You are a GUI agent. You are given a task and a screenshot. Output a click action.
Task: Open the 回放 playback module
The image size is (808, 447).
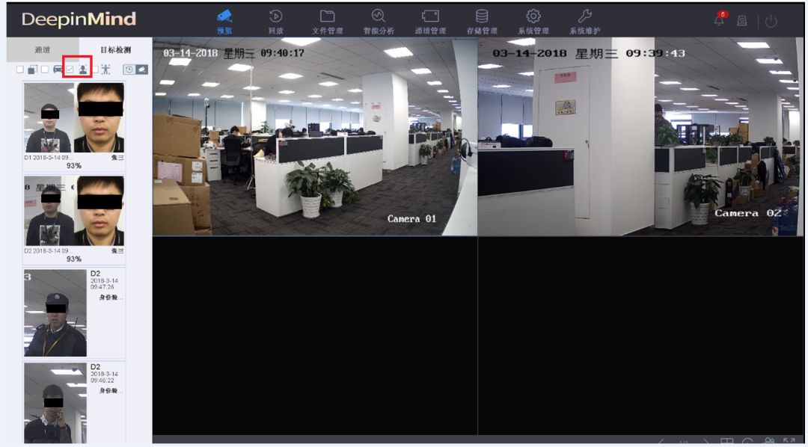click(x=275, y=21)
